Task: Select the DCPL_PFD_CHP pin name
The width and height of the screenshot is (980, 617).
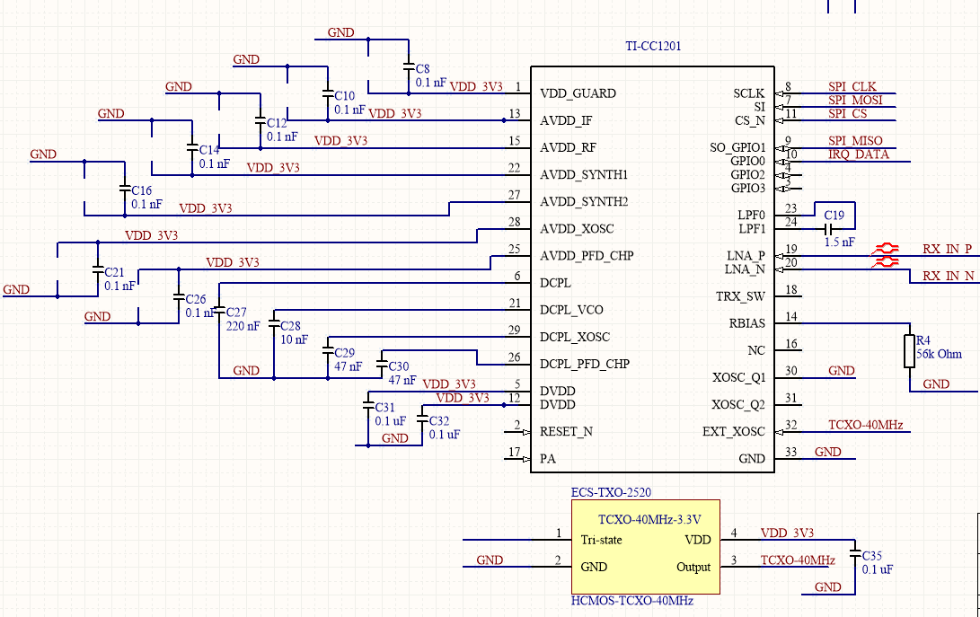Action: click(x=585, y=364)
